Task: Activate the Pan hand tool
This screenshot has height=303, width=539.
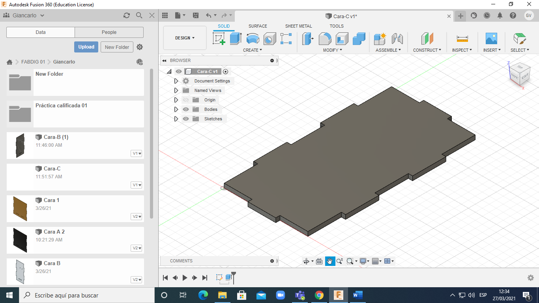Action: [330, 261]
